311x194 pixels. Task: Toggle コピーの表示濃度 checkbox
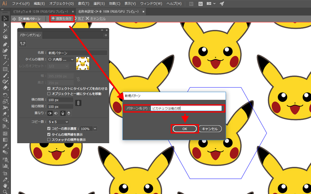pyautogui.click(x=49, y=128)
